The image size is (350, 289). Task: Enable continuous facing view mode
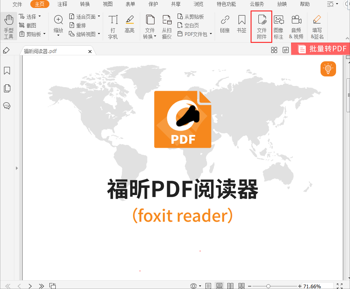tap(241, 286)
